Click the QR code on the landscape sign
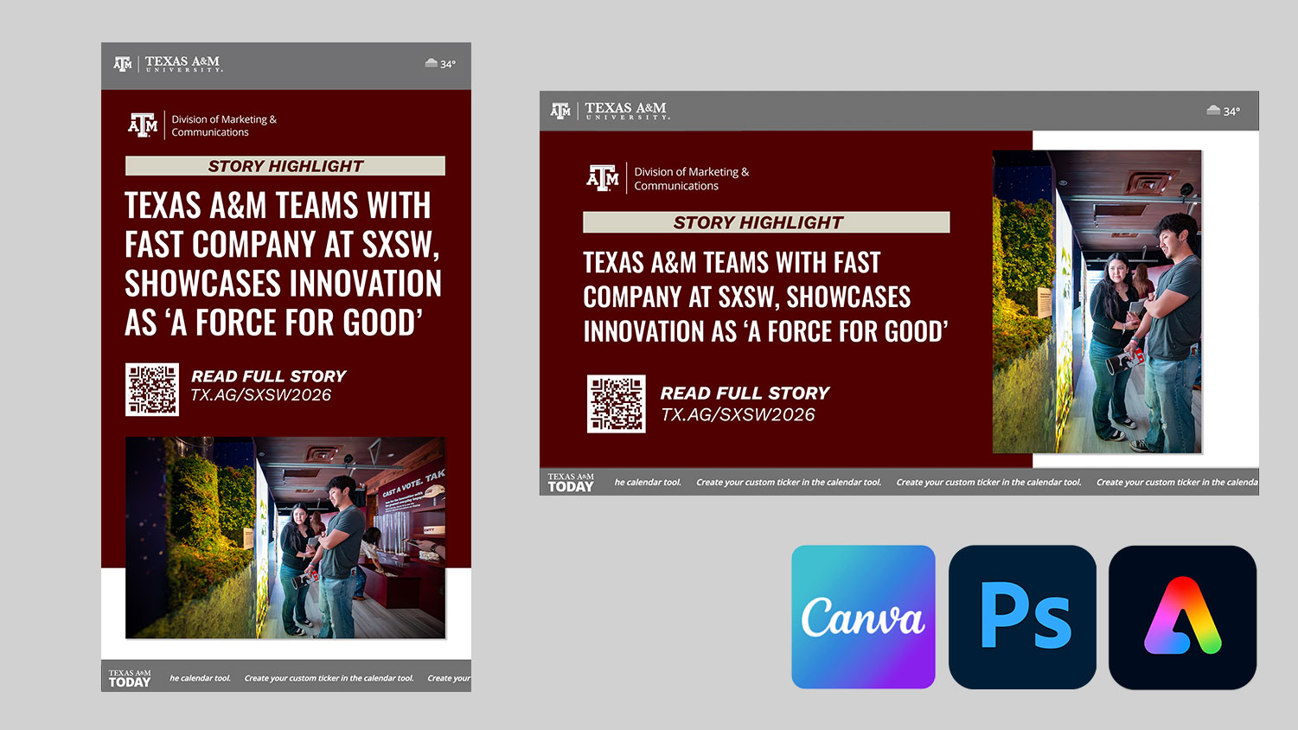The width and height of the screenshot is (1298, 730). coord(617,404)
